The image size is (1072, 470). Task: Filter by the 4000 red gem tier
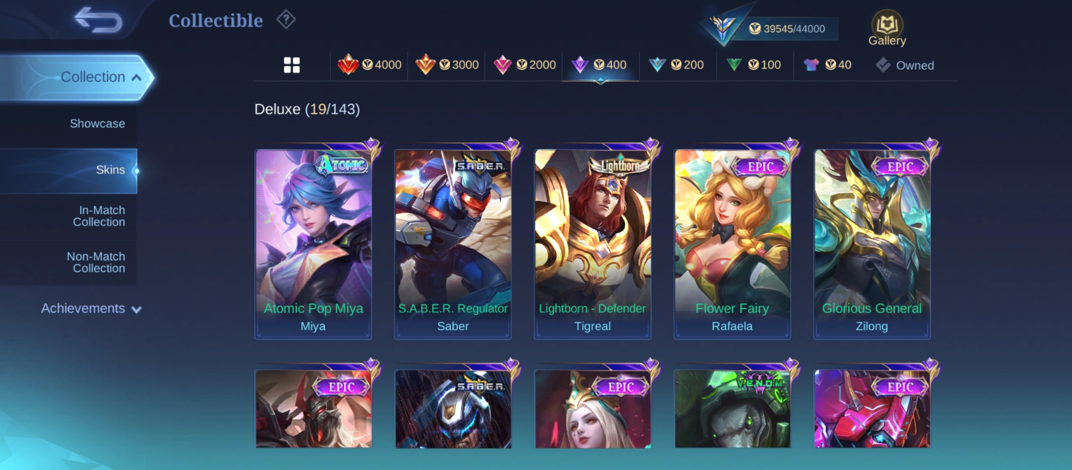pyautogui.click(x=369, y=65)
